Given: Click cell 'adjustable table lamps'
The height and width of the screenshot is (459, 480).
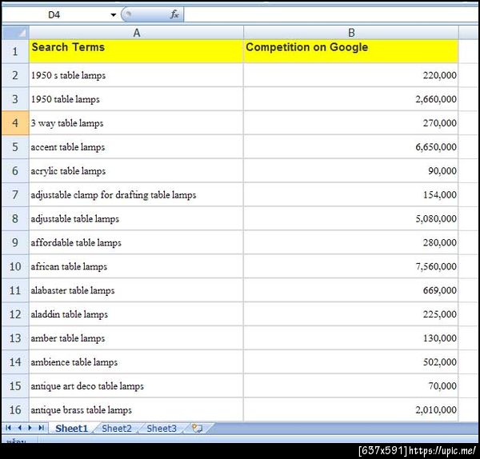Looking at the screenshot, I should point(136,218).
